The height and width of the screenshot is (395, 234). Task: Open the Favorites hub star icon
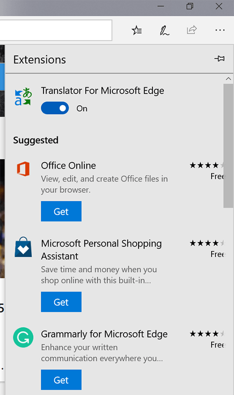click(x=137, y=30)
